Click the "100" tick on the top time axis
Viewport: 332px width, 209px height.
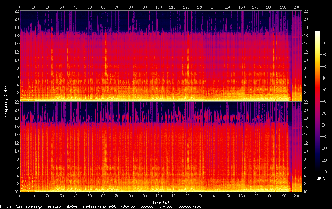(158, 7)
